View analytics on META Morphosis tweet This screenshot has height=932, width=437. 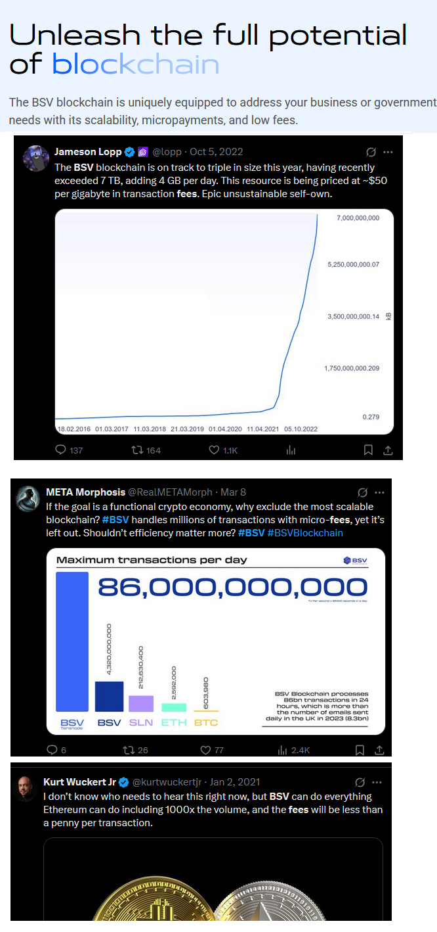(x=283, y=750)
